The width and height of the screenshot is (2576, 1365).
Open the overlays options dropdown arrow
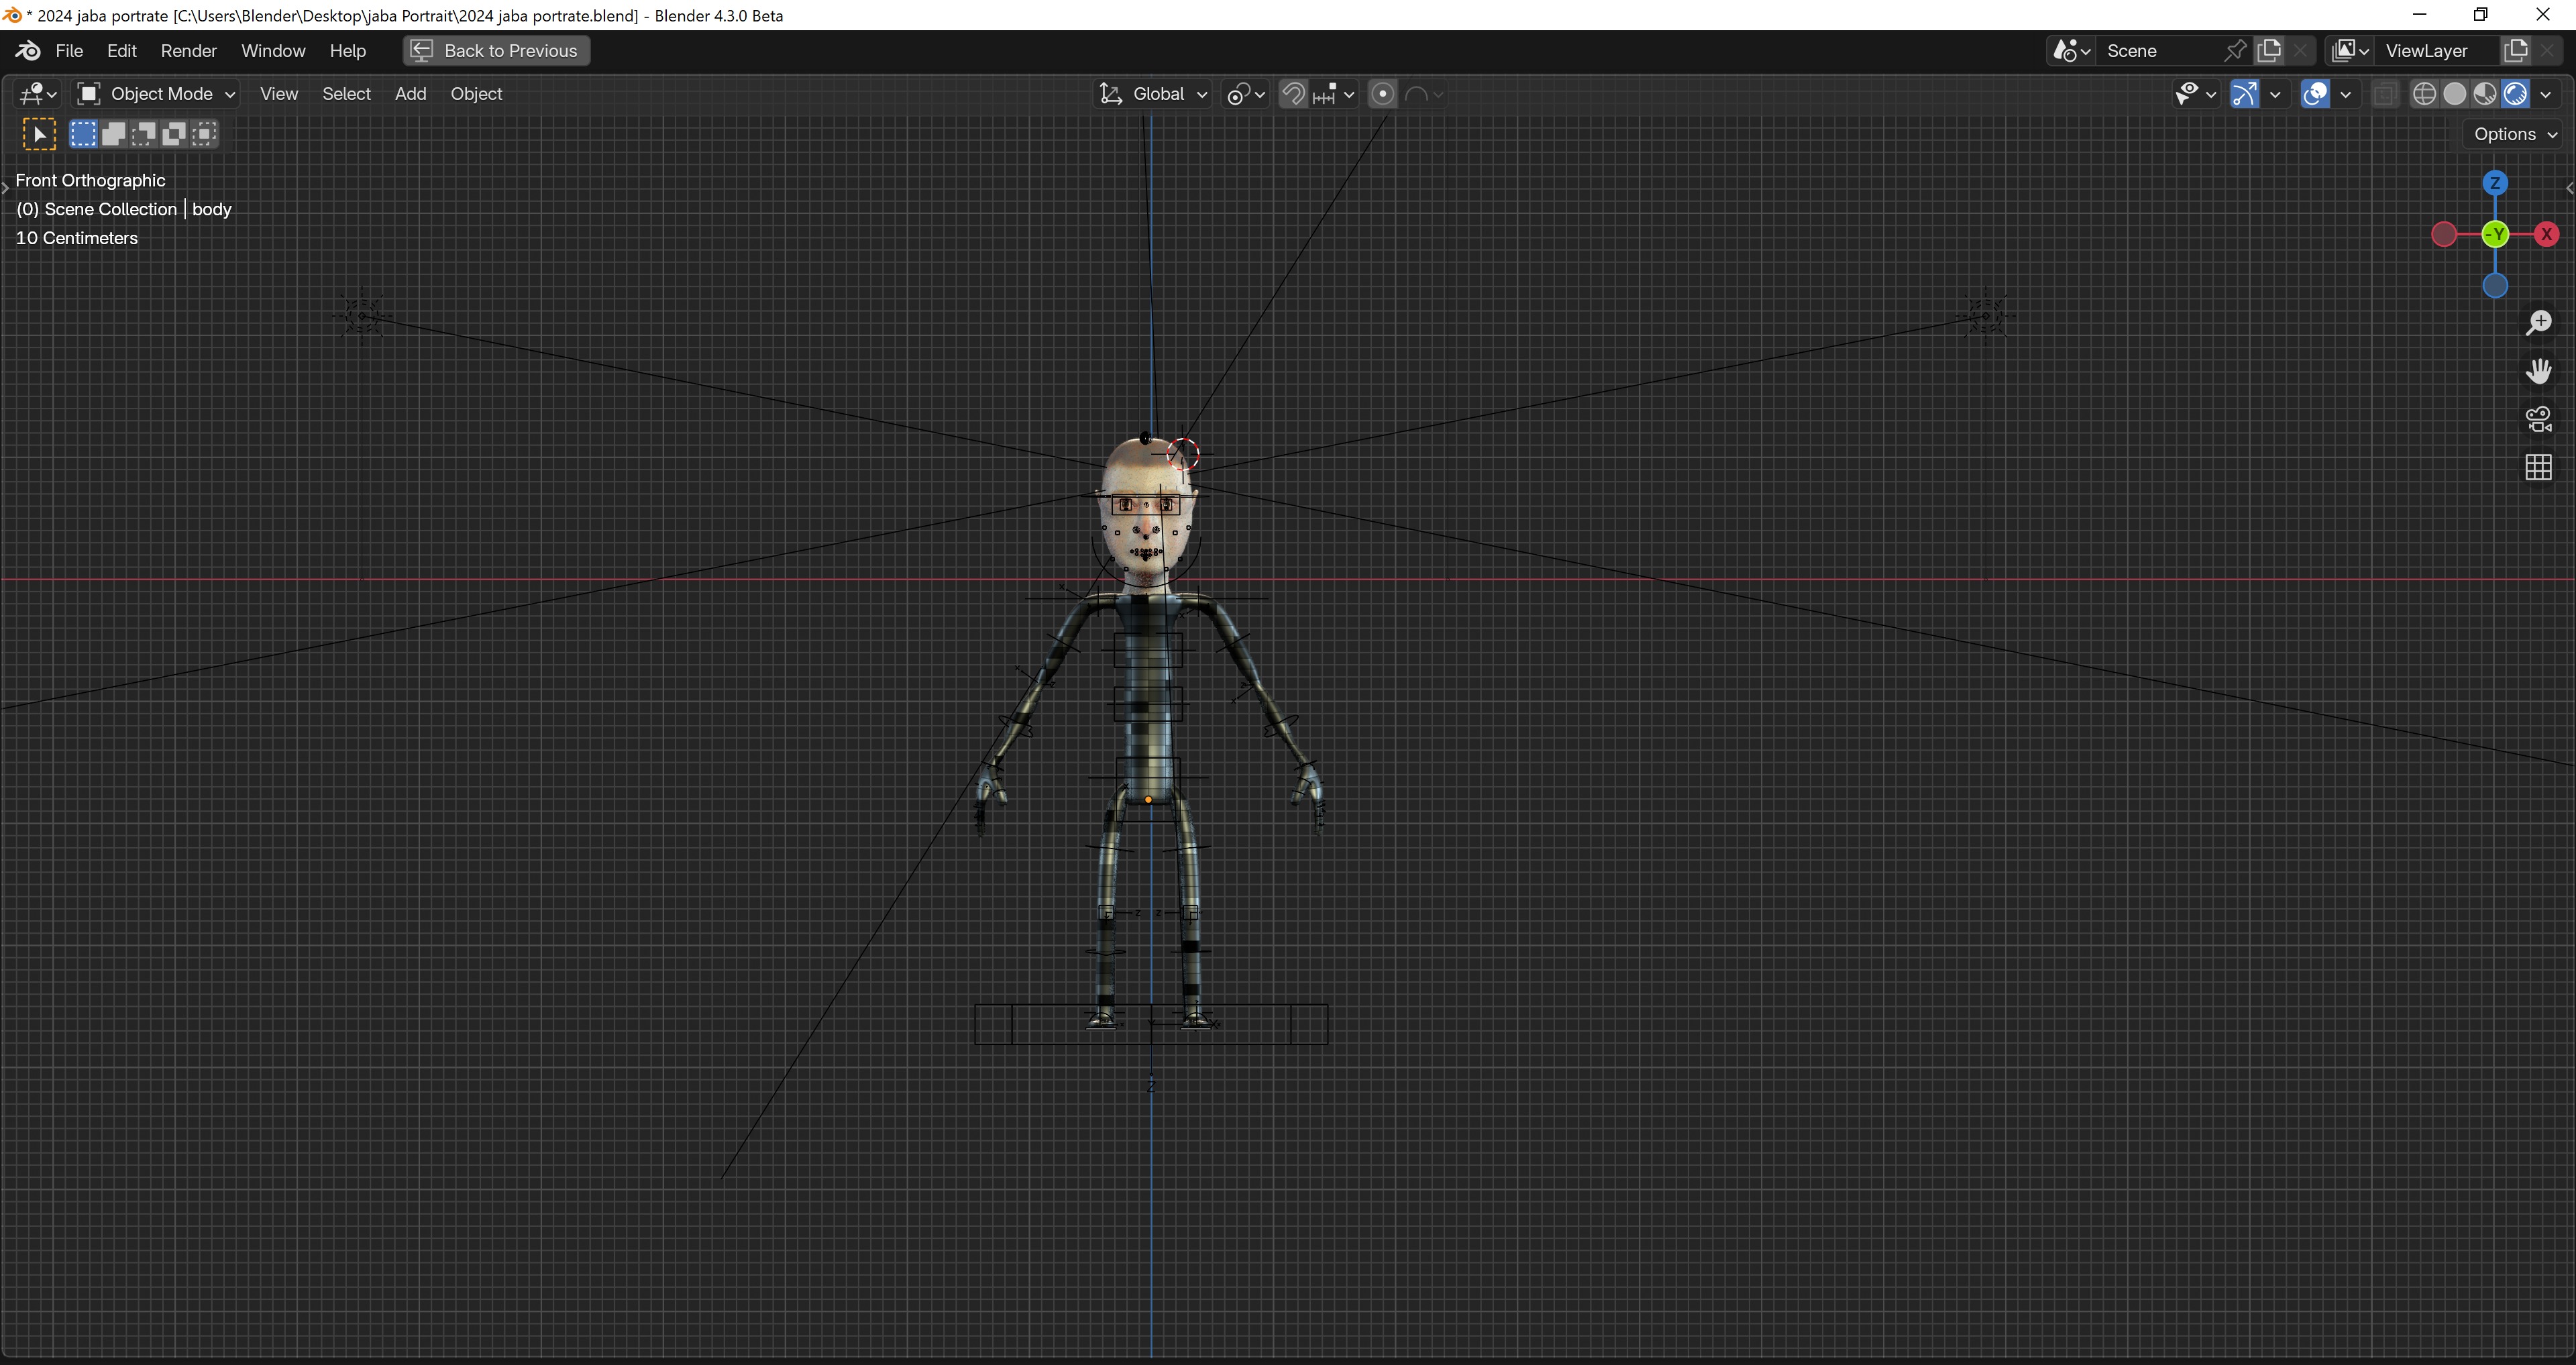click(2345, 94)
